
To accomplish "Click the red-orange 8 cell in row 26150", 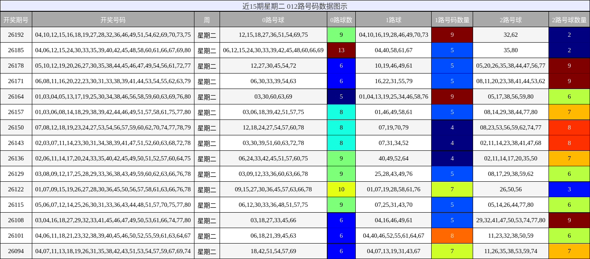I will point(569,127).
